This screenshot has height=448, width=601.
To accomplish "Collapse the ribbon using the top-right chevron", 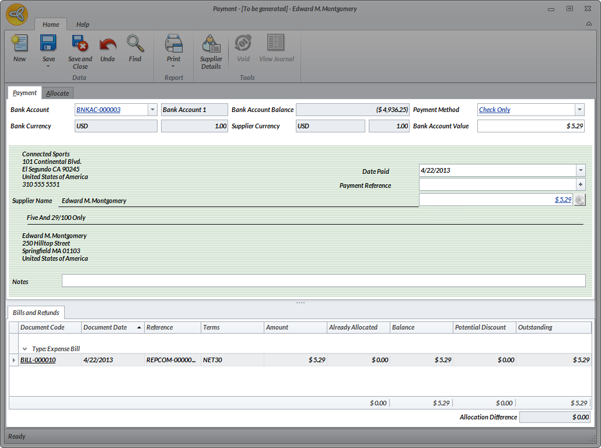I will (x=589, y=24).
